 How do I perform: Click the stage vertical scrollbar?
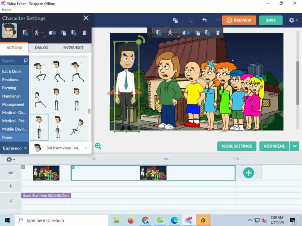tap(298, 83)
